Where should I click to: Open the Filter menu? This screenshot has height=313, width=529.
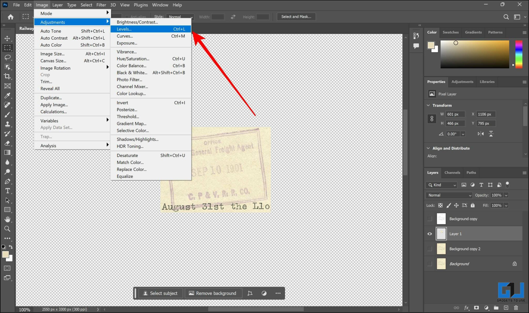coord(101,5)
